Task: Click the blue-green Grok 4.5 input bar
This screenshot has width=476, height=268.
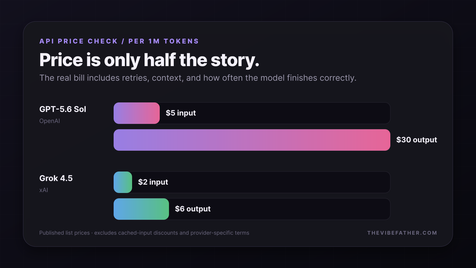Action: tap(123, 182)
